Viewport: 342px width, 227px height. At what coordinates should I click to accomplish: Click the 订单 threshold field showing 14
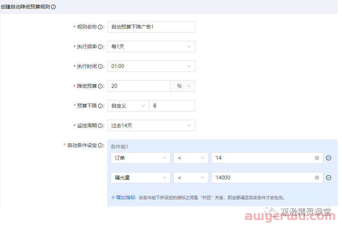267,158
